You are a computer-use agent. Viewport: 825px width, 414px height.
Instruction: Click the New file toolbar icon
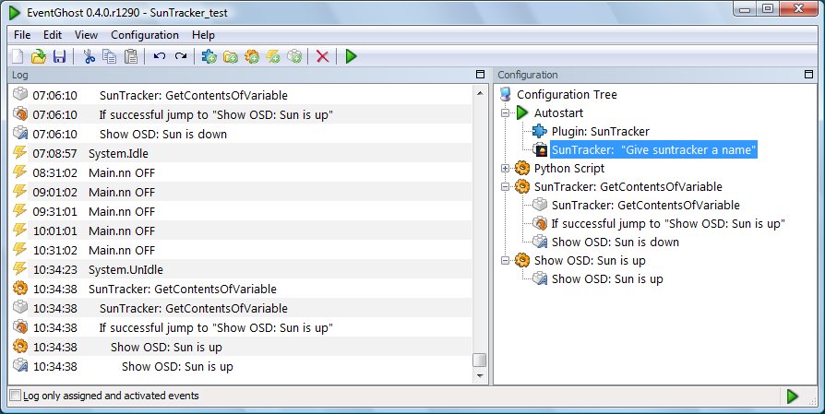coord(18,56)
